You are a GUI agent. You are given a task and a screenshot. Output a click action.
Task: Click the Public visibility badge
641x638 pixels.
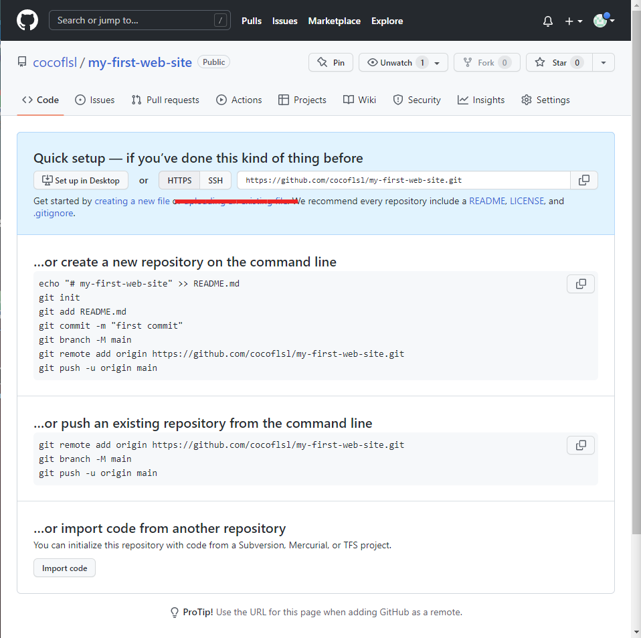(x=214, y=62)
